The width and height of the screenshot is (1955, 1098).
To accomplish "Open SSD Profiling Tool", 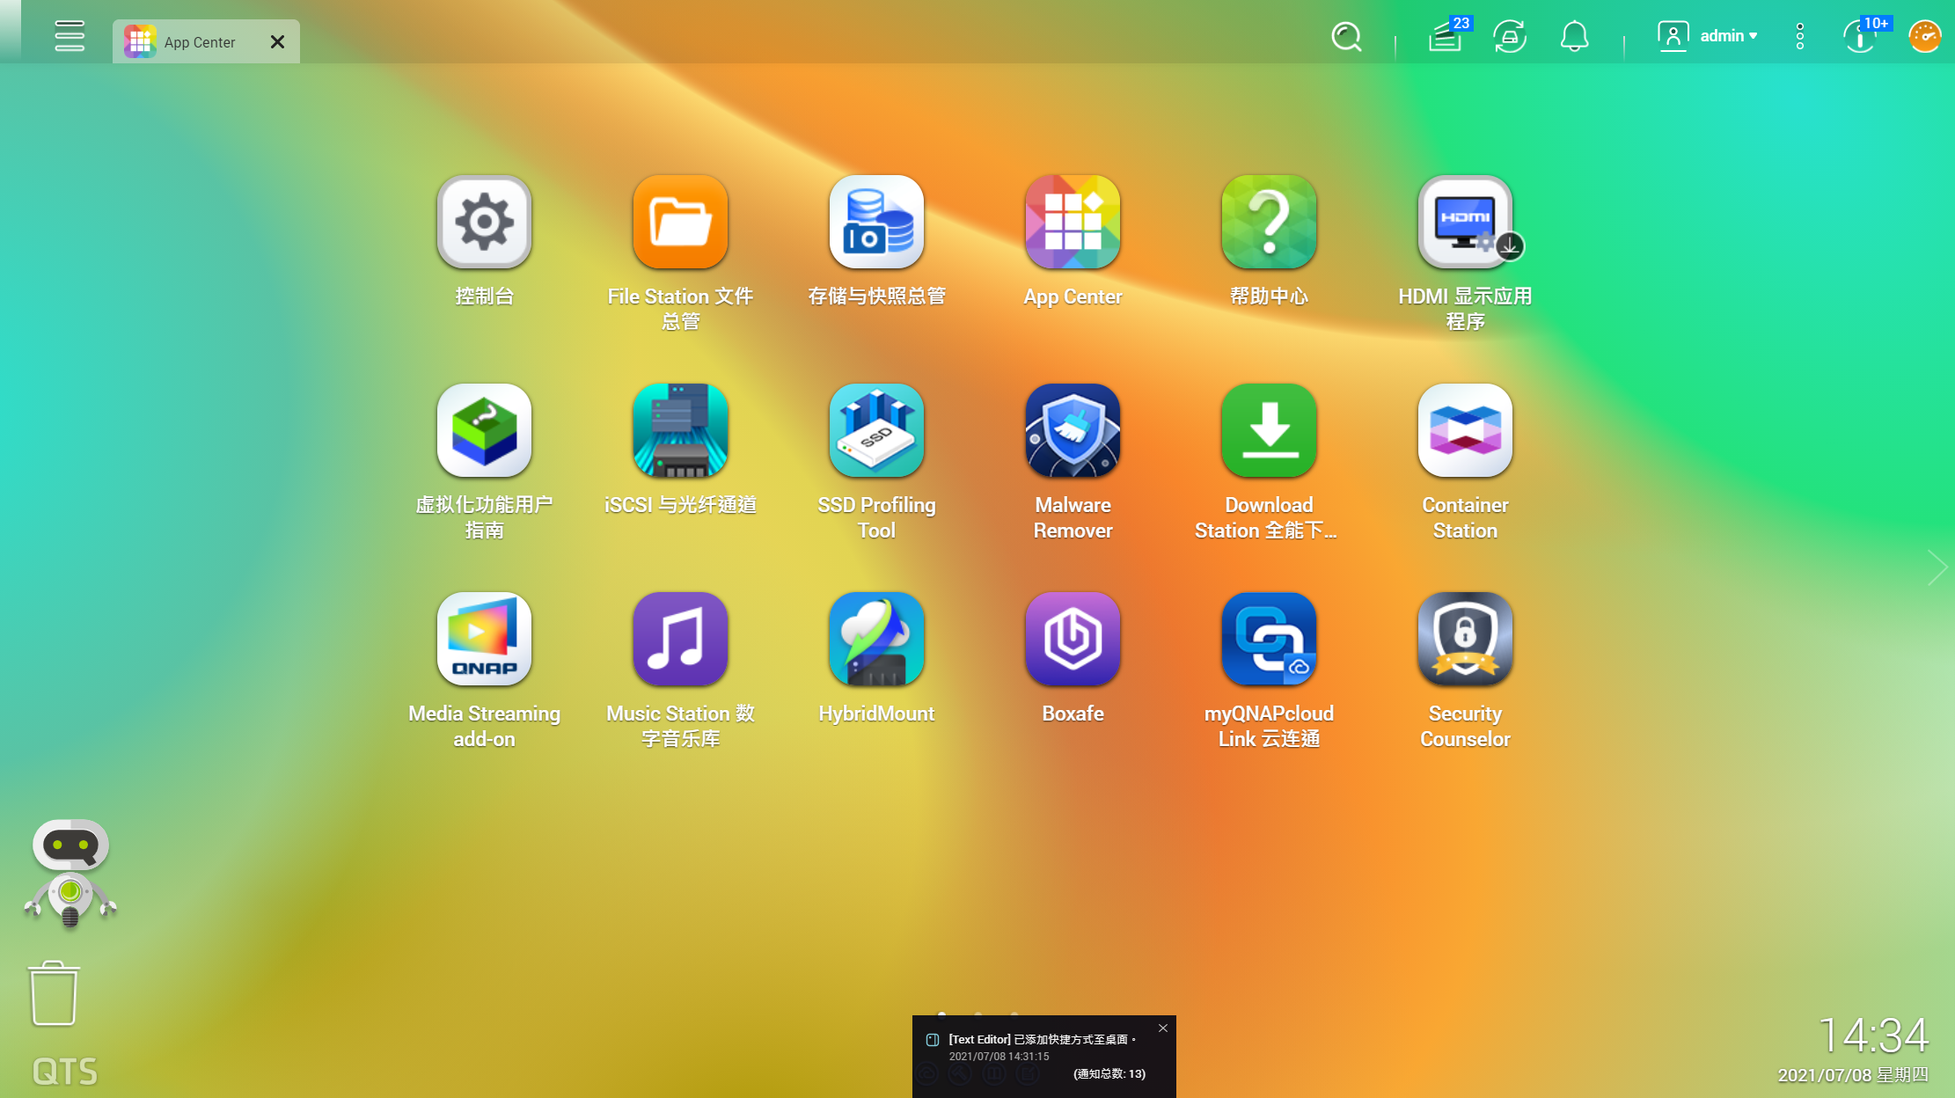I will 876,430.
